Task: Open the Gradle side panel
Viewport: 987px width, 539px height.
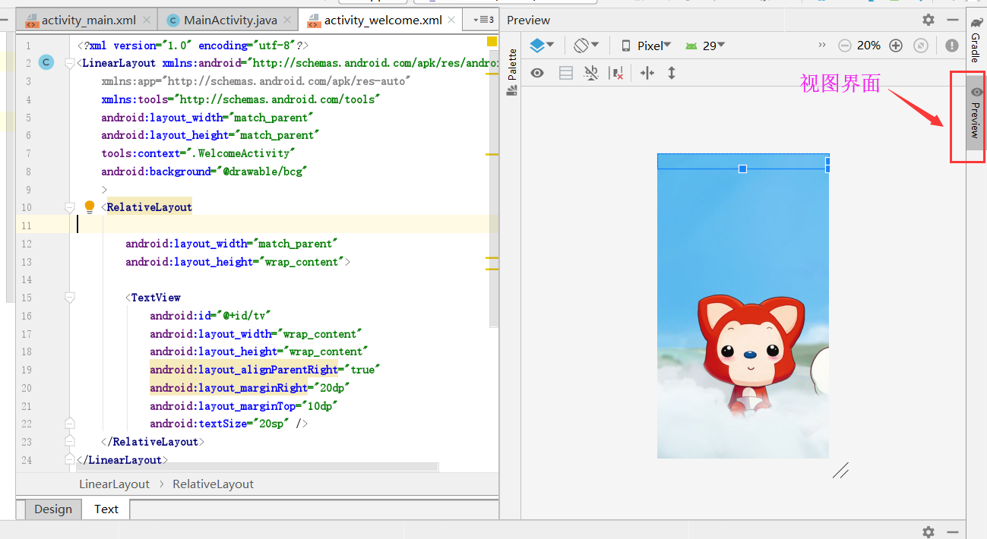Action: point(976,41)
